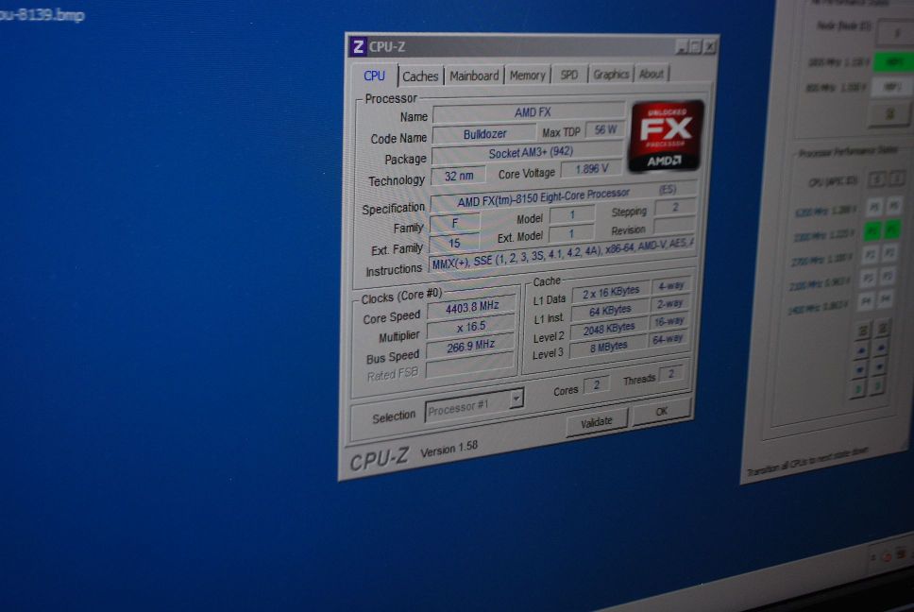The height and width of the screenshot is (612, 914).
Task: Click the OK button in CPU-Z
Action: point(661,412)
